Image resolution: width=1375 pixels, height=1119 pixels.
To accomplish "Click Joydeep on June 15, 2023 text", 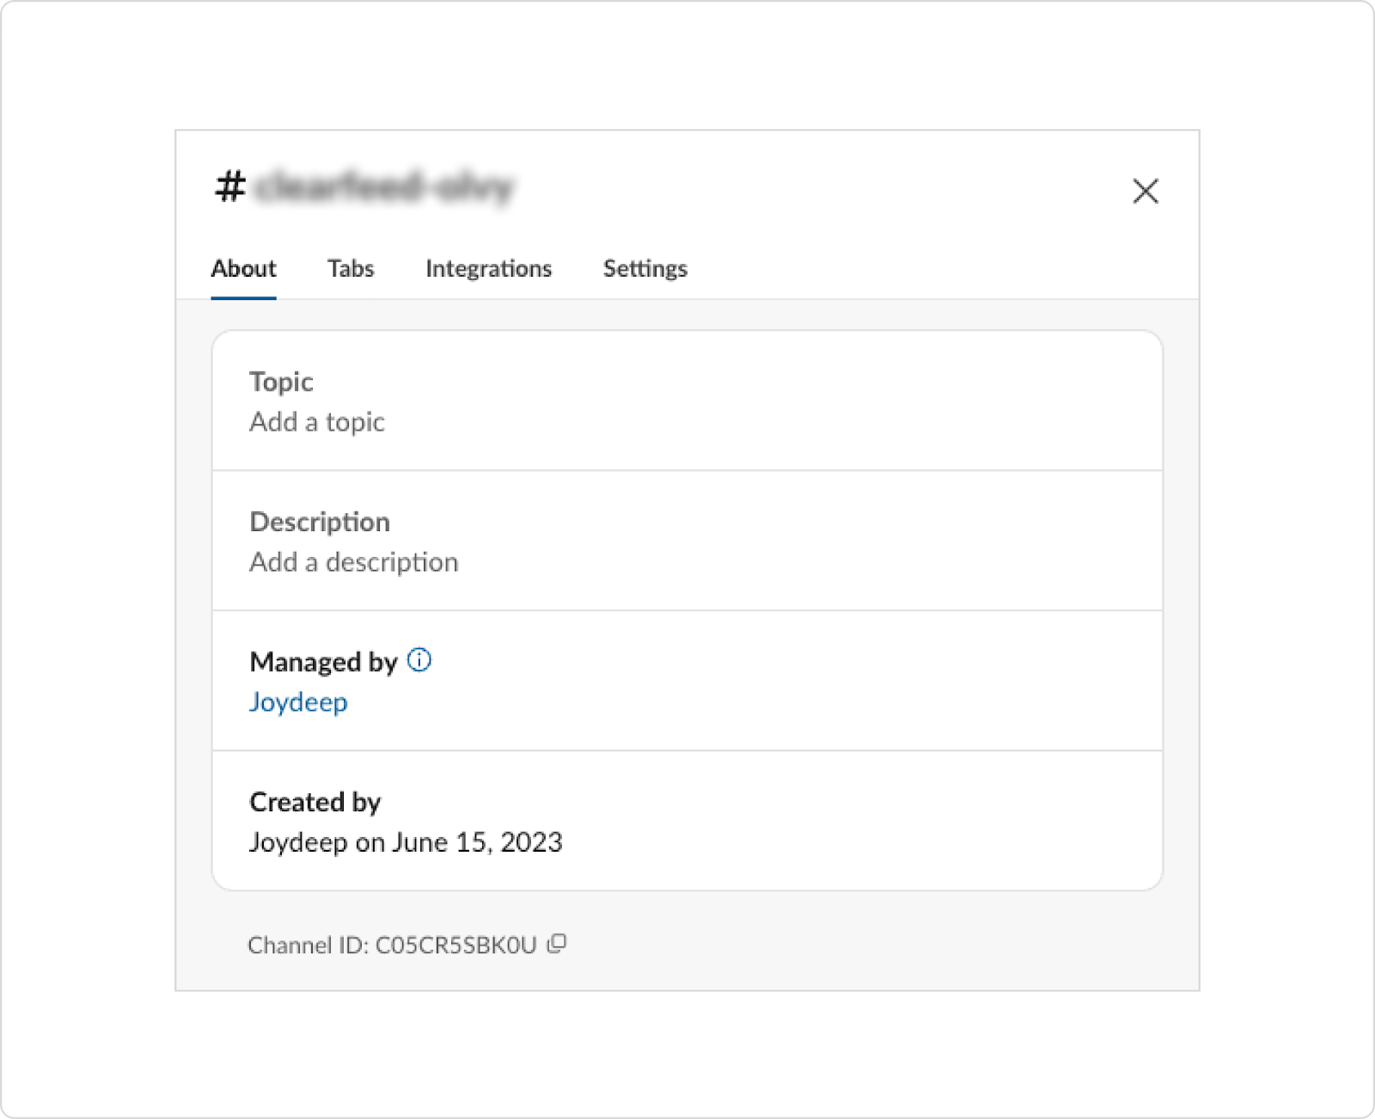I will click(406, 841).
